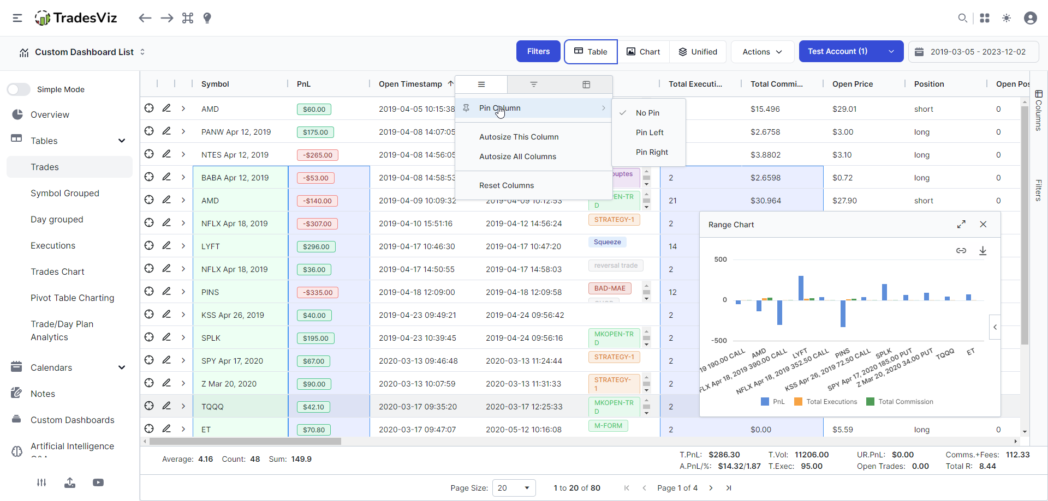Open Custom Dashboard List selector
This screenshot has width=1048, height=501.
coord(84,52)
